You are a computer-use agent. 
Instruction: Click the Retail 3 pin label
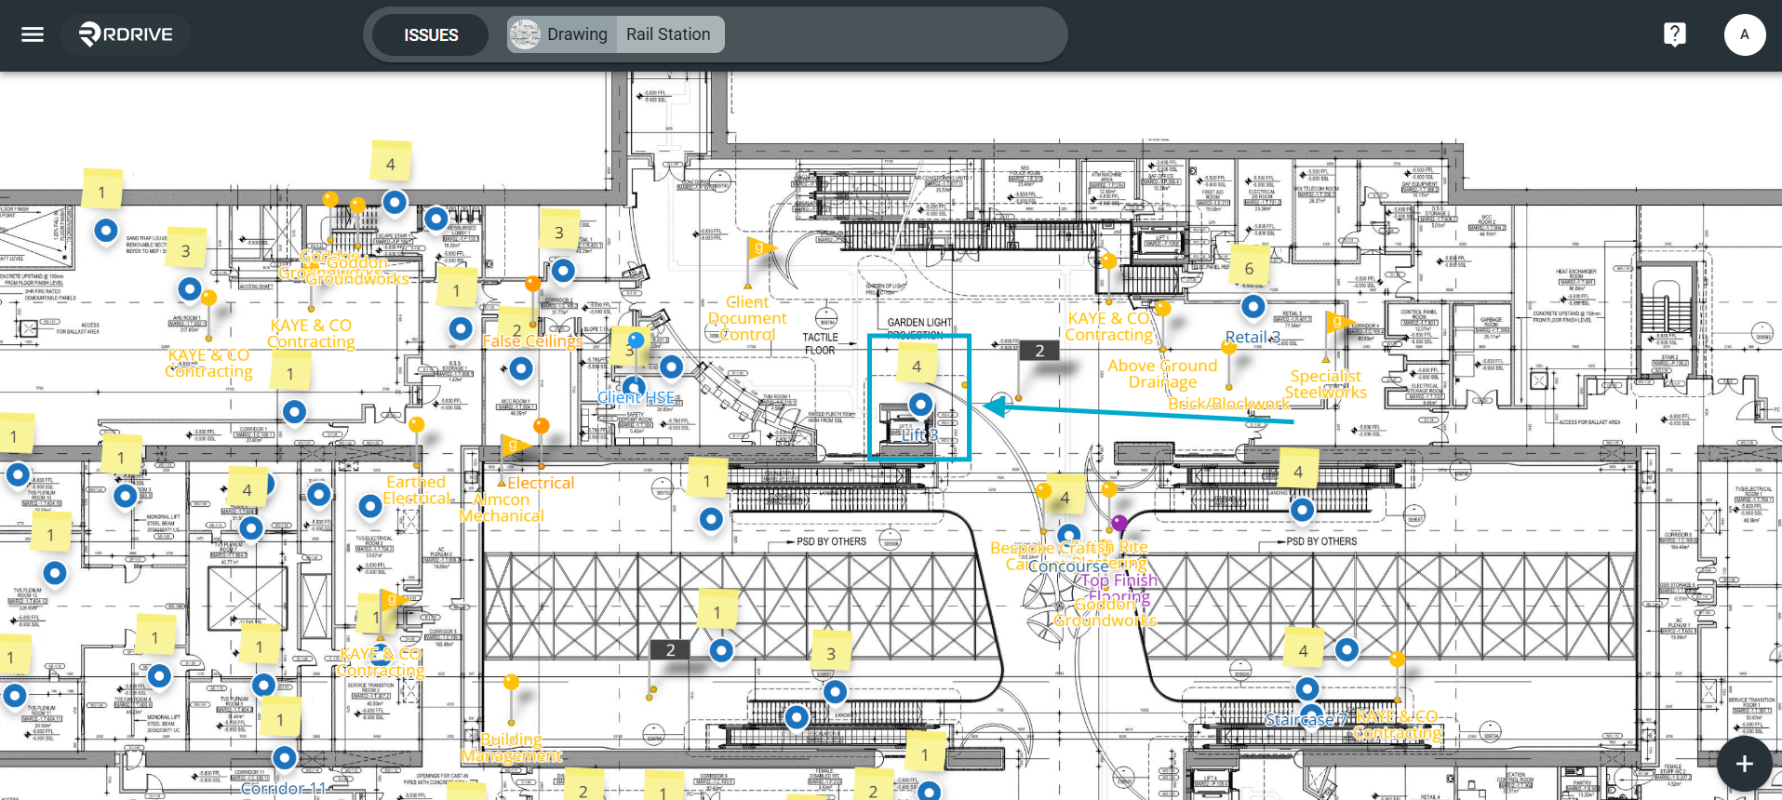click(1253, 337)
